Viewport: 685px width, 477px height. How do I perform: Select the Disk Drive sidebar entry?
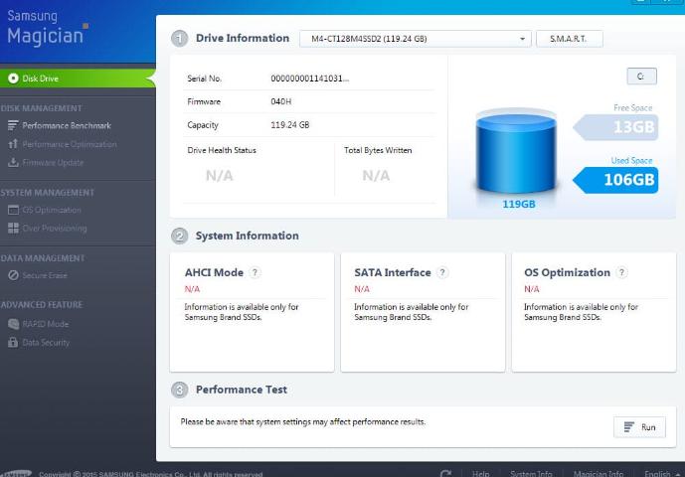click(77, 79)
